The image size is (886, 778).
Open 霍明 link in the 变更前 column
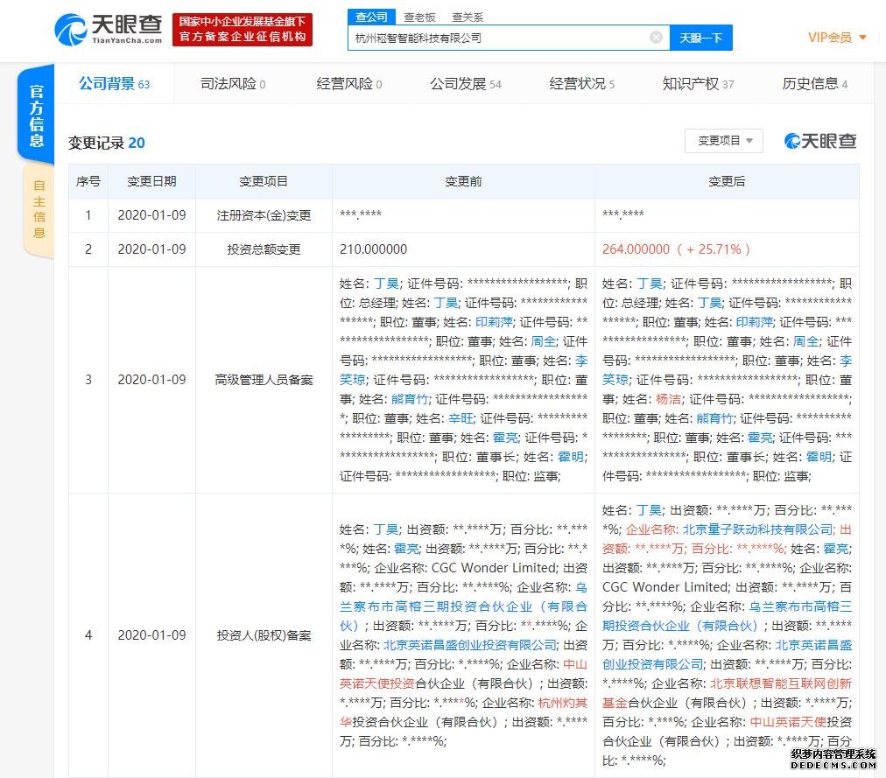point(571,457)
